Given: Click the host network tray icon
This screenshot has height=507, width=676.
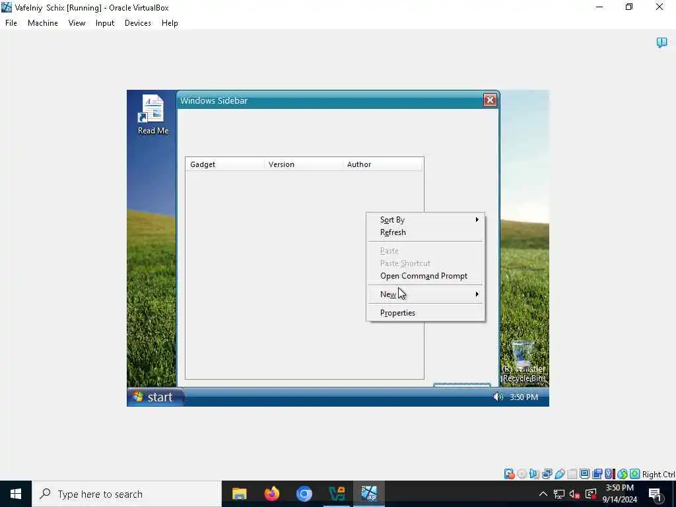Looking at the screenshot, I should (x=559, y=494).
